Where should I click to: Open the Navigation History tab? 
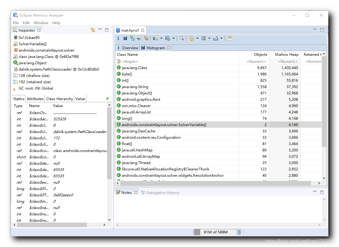tap(160, 192)
